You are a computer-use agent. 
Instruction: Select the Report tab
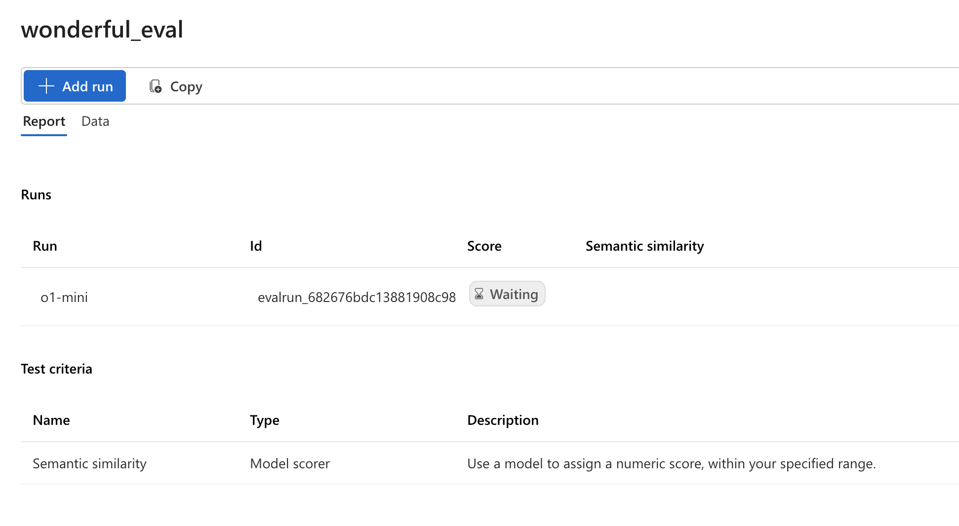tap(44, 121)
